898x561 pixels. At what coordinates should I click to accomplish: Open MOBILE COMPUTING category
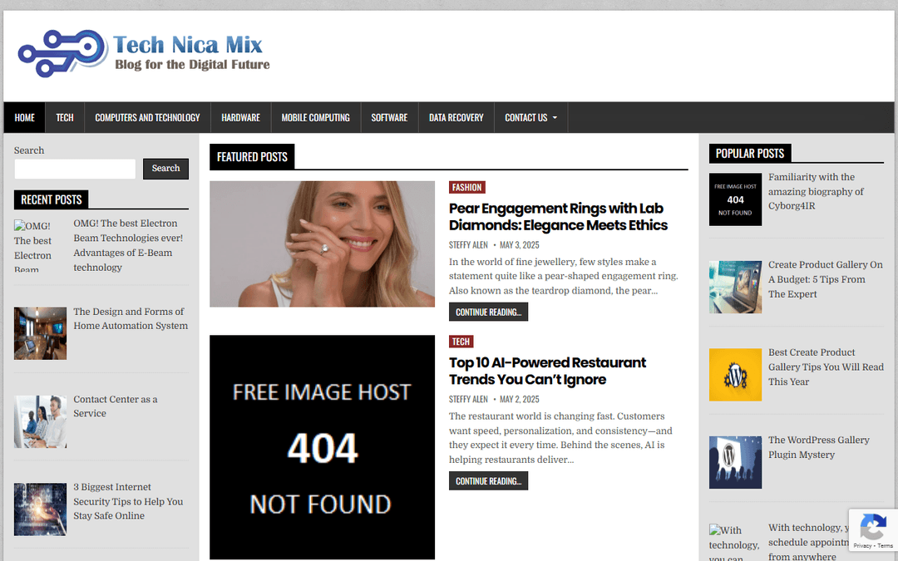pos(316,117)
